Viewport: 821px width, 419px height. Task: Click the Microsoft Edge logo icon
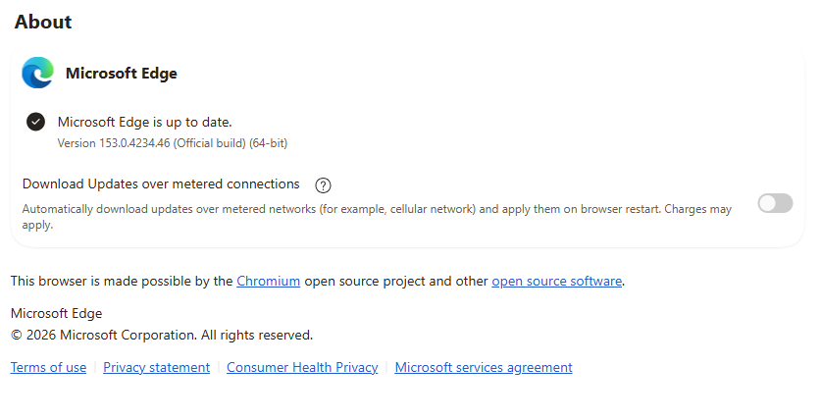37,73
